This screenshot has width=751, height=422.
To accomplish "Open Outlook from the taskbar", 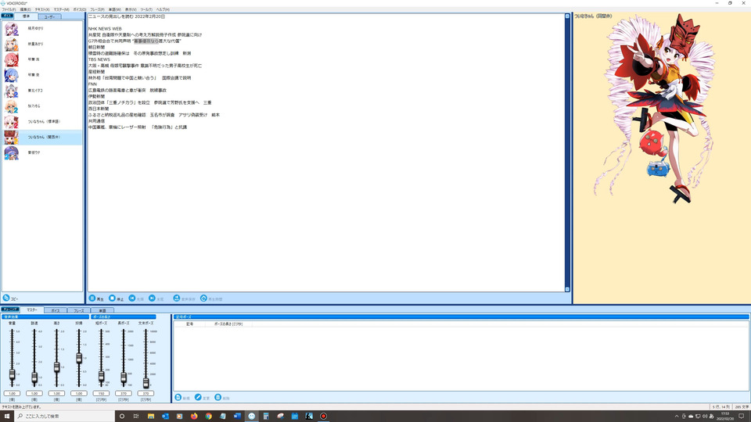I will click(x=165, y=417).
